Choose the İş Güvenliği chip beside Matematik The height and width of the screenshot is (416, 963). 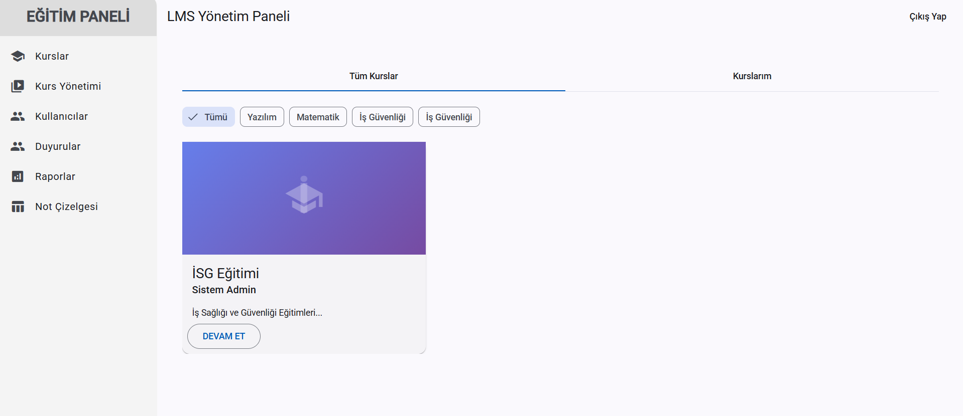pyautogui.click(x=382, y=117)
